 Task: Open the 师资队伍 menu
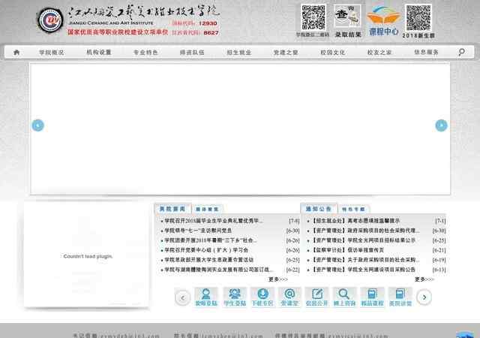(x=192, y=53)
